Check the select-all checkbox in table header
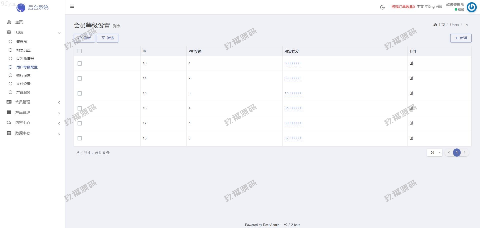 (x=80, y=51)
